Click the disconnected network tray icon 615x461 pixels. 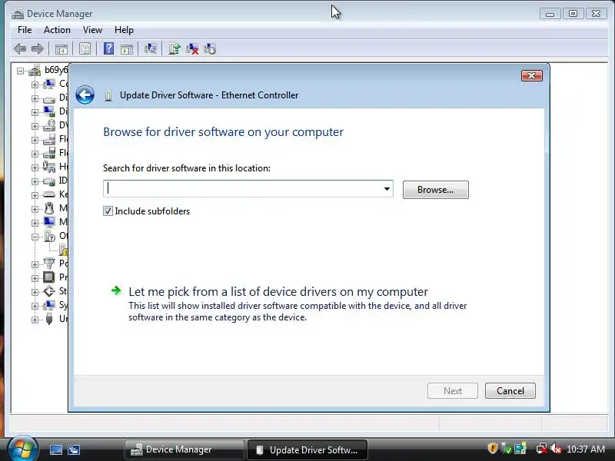tap(542, 449)
